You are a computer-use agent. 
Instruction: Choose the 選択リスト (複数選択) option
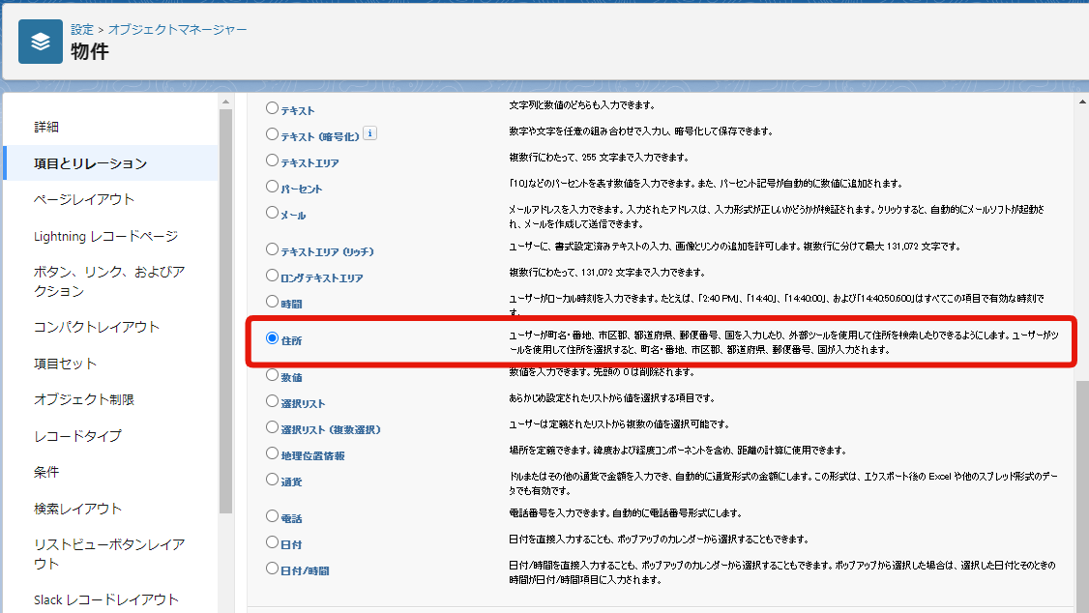272,426
